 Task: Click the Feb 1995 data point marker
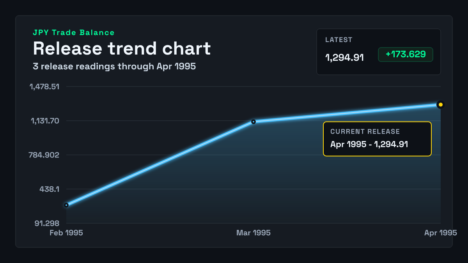tap(66, 205)
